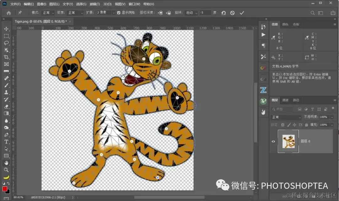The width and height of the screenshot is (339, 201).
Task: Toggle lock image pixels brush icon
Action: [289, 125]
